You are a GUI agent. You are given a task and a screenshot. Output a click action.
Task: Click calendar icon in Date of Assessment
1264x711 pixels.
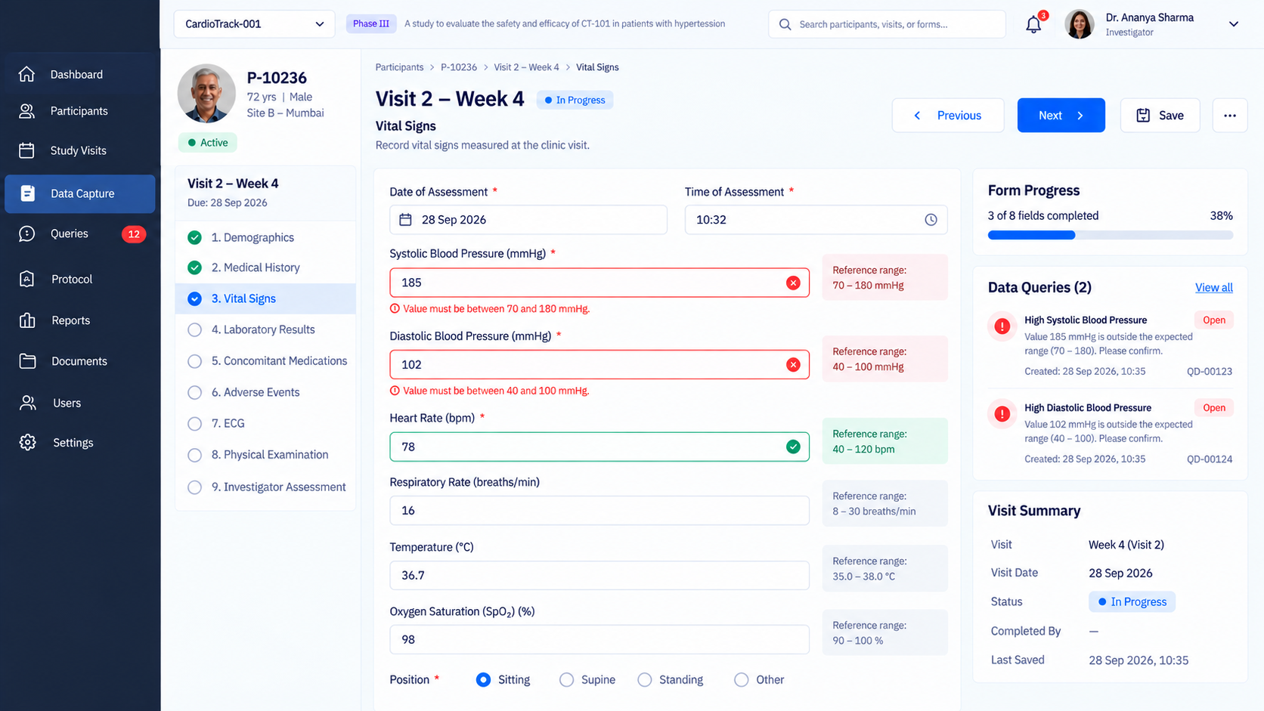405,220
